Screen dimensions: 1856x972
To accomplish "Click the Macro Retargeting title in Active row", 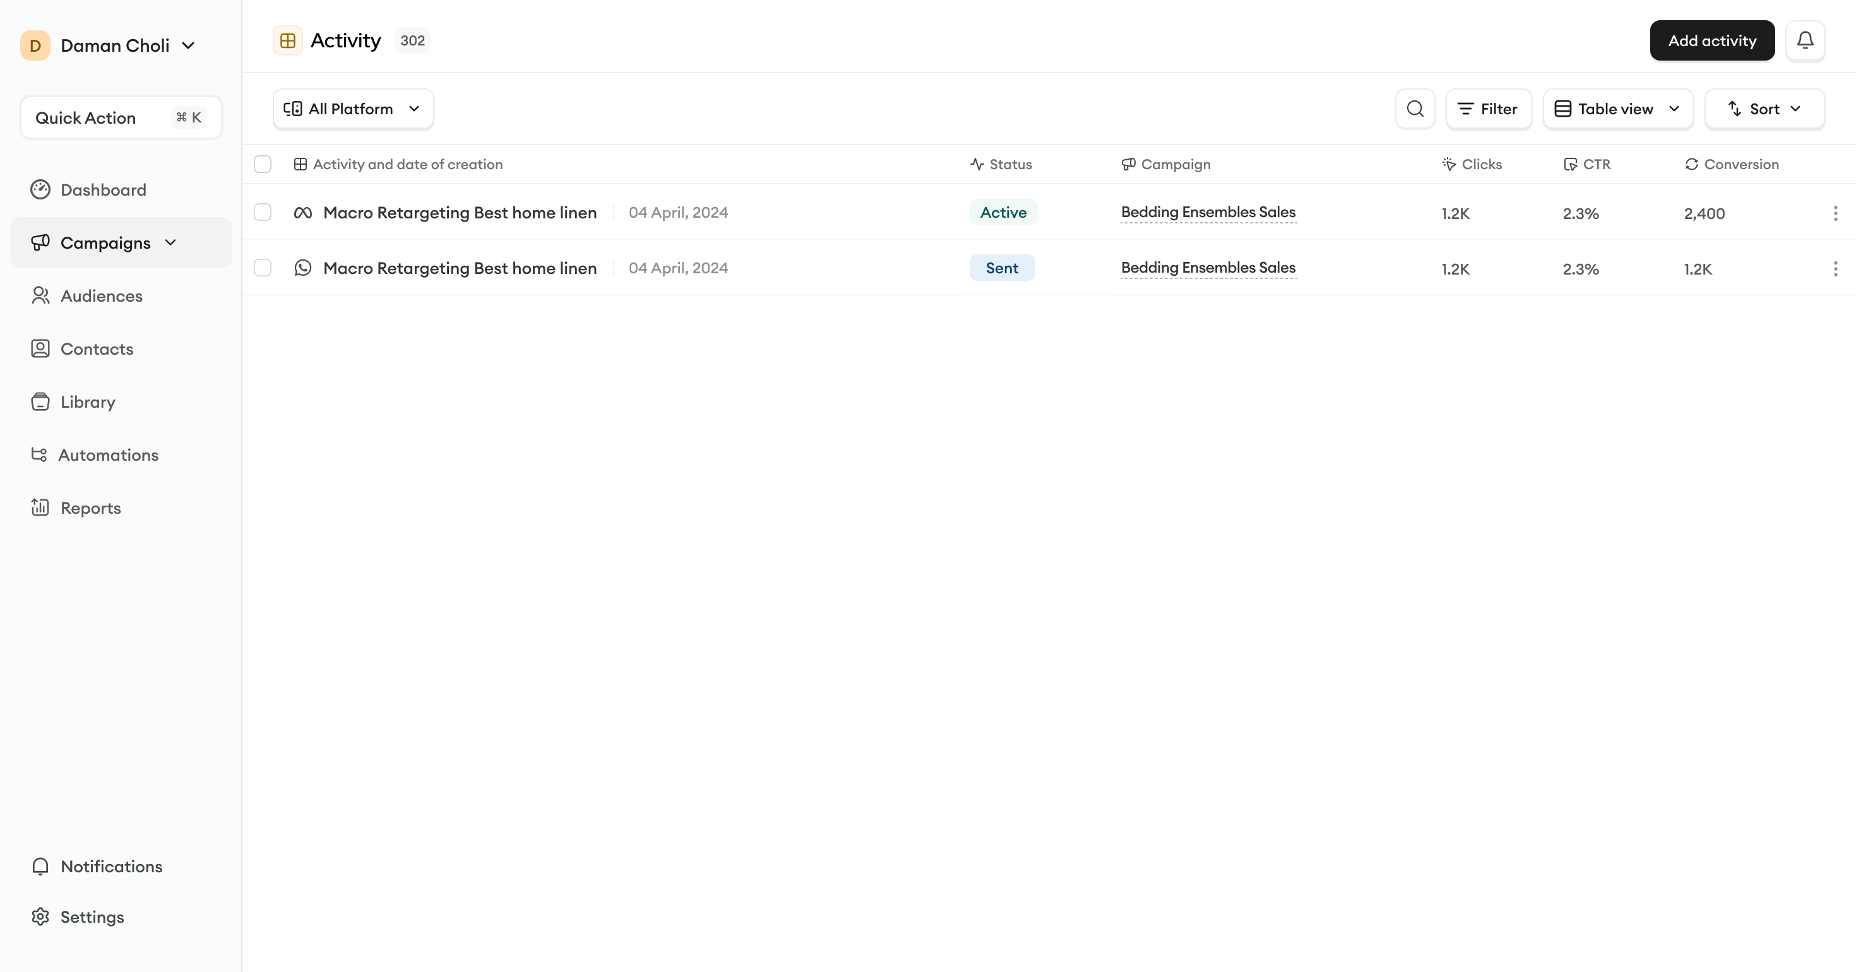I will coord(460,213).
